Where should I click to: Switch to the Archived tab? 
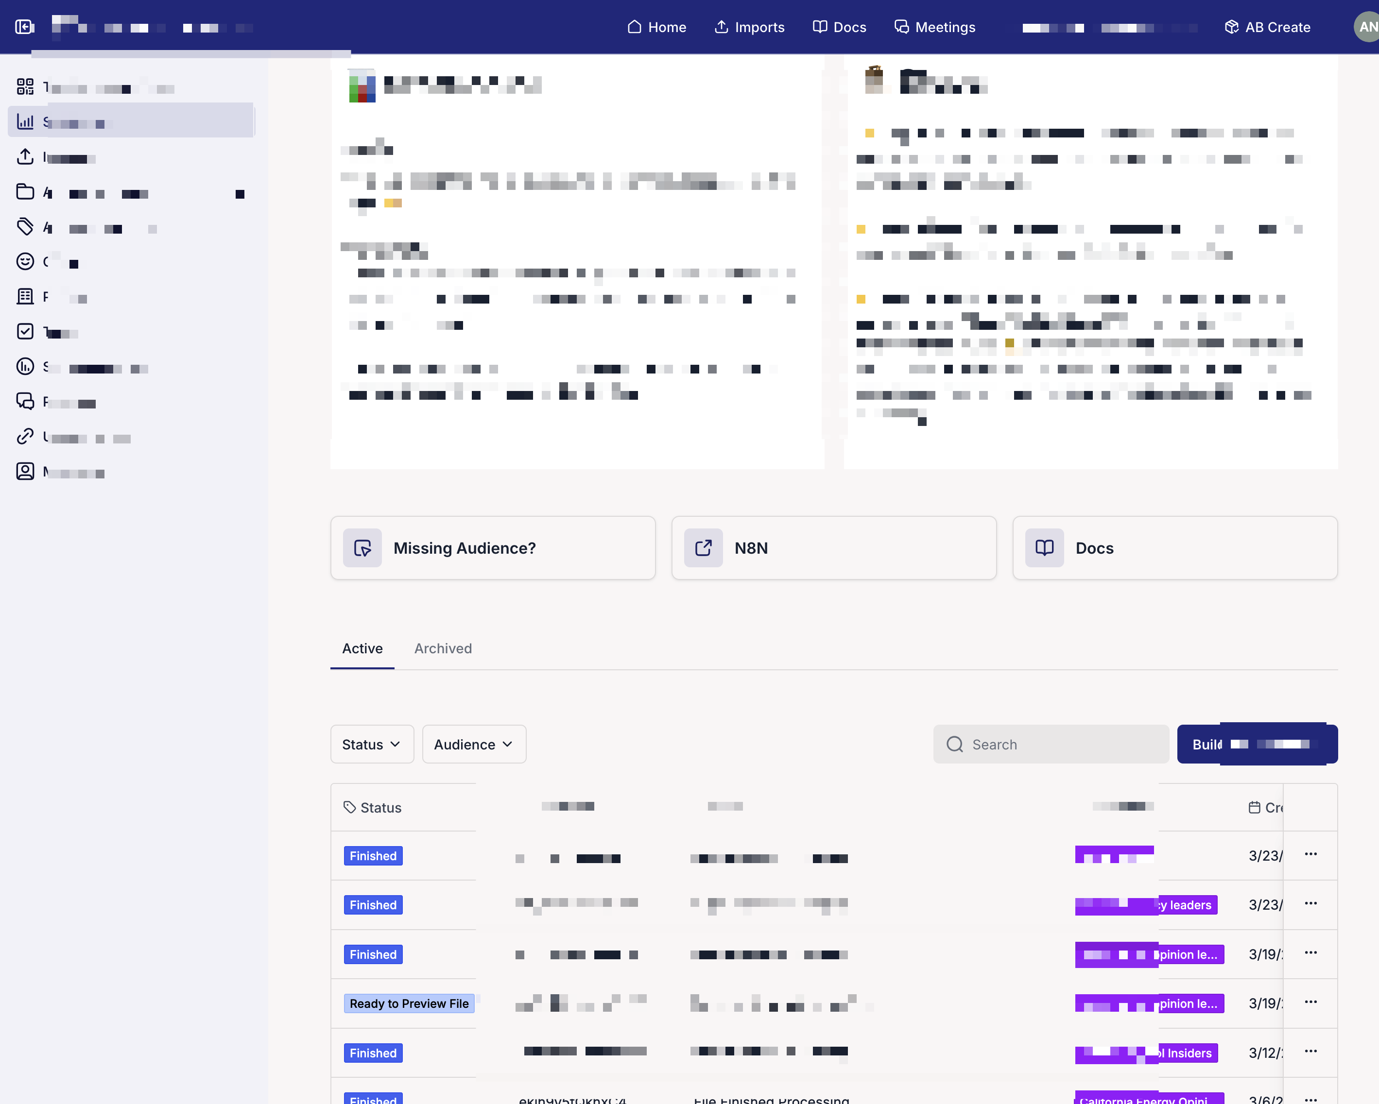(443, 648)
